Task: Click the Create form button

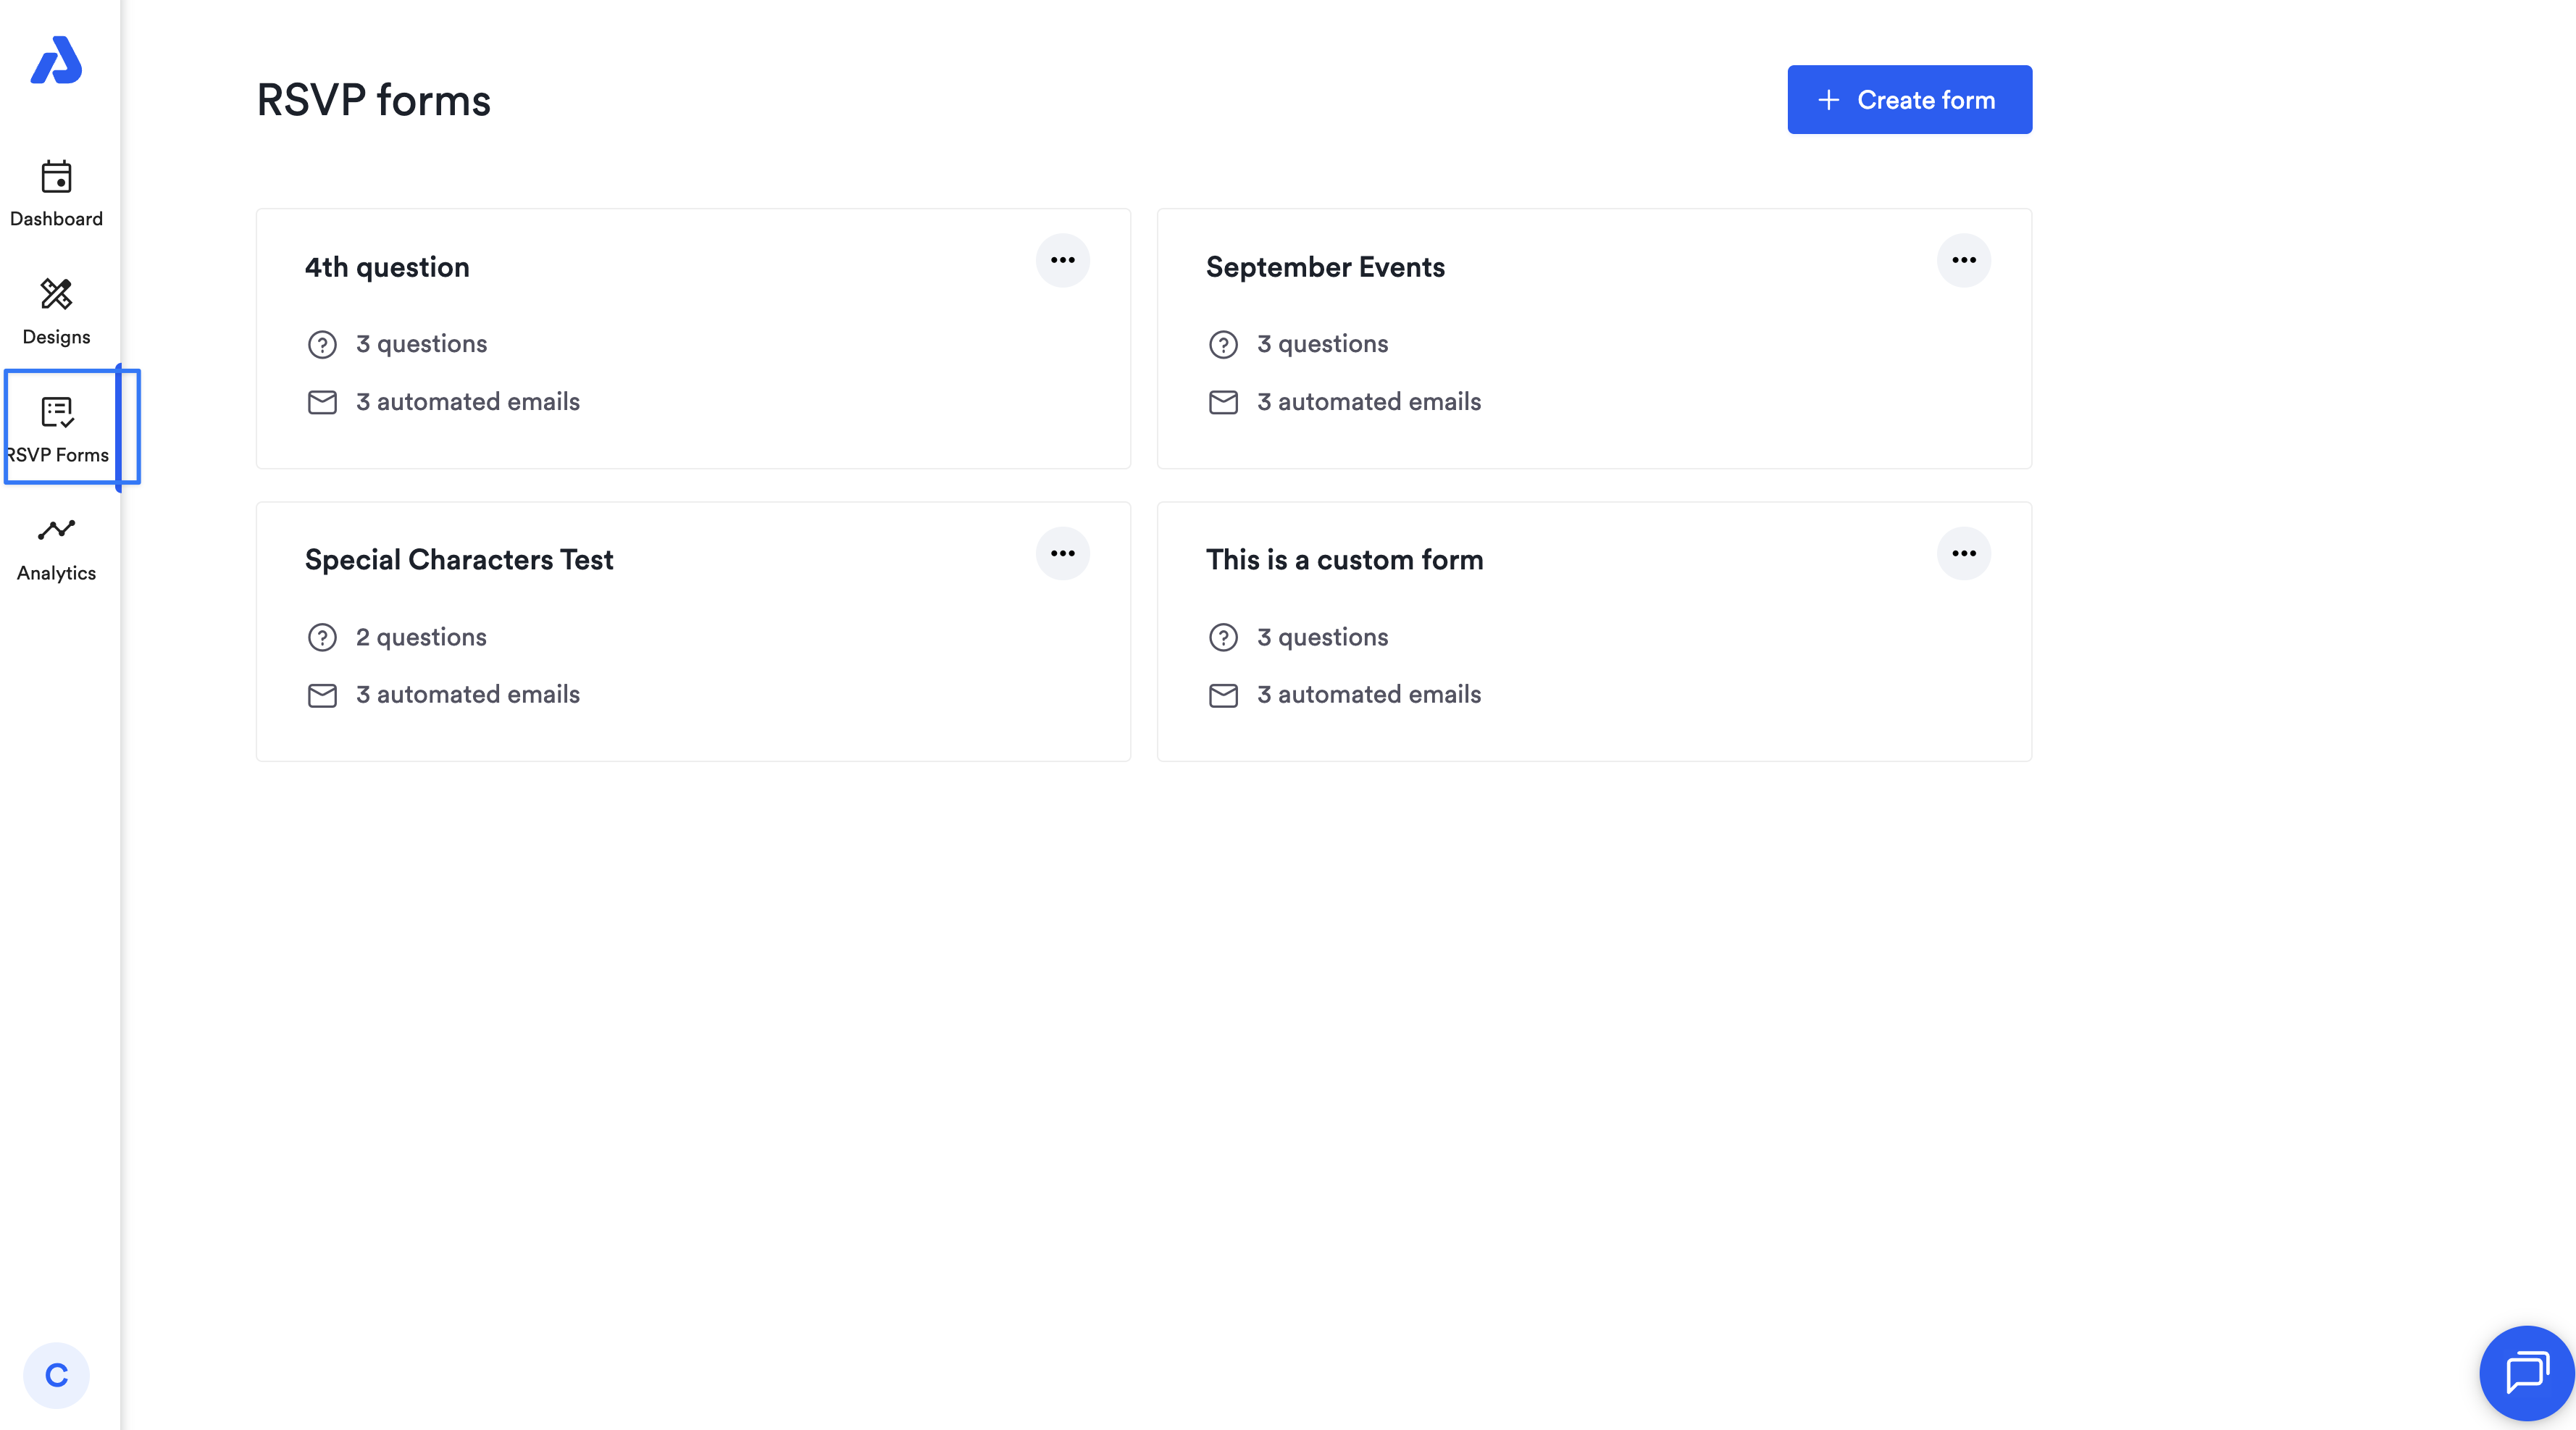Action: pyautogui.click(x=1909, y=100)
